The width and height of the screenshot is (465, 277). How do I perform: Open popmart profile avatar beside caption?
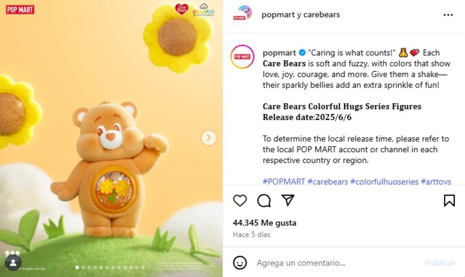point(242,56)
